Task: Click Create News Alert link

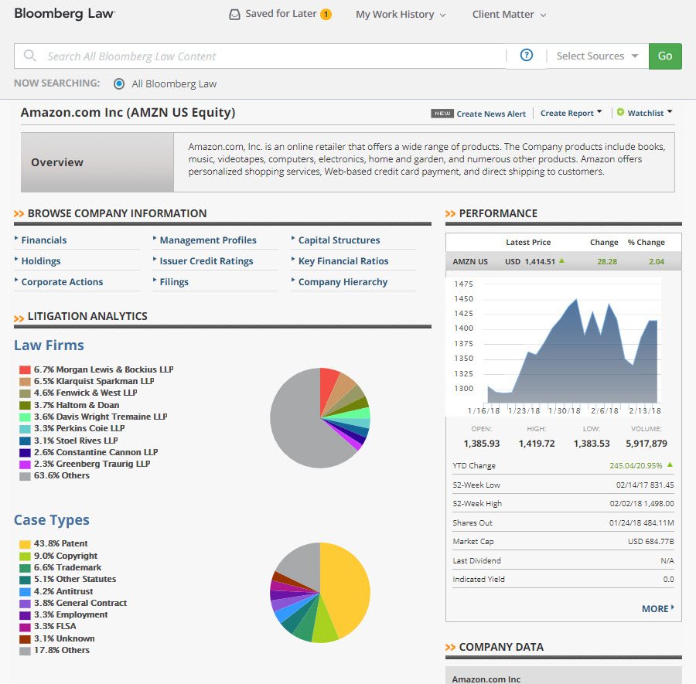Action: pos(491,114)
